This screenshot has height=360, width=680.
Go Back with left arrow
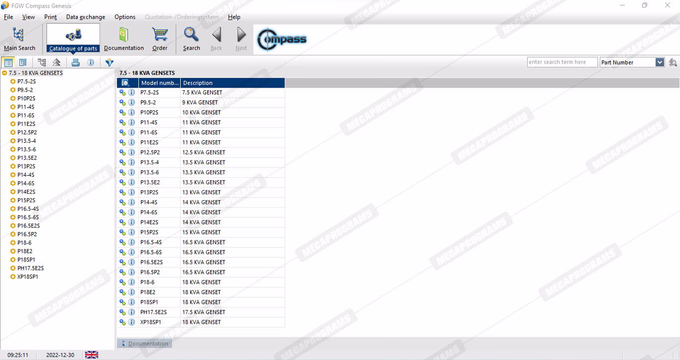(x=217, y=39)
